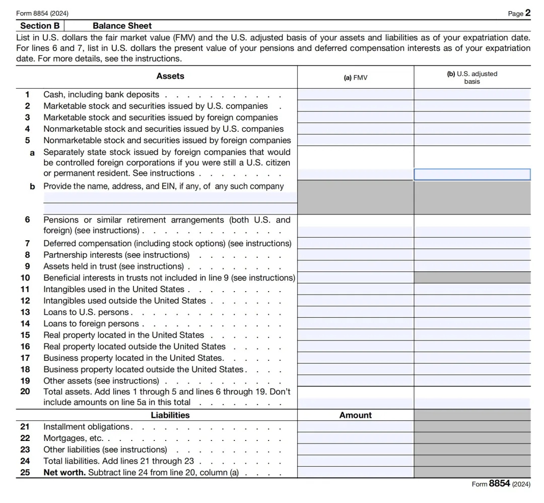Click U.S. adjusted basis field for line 1
The width and height of the screenshot is (544, 503).
[472, 94]
